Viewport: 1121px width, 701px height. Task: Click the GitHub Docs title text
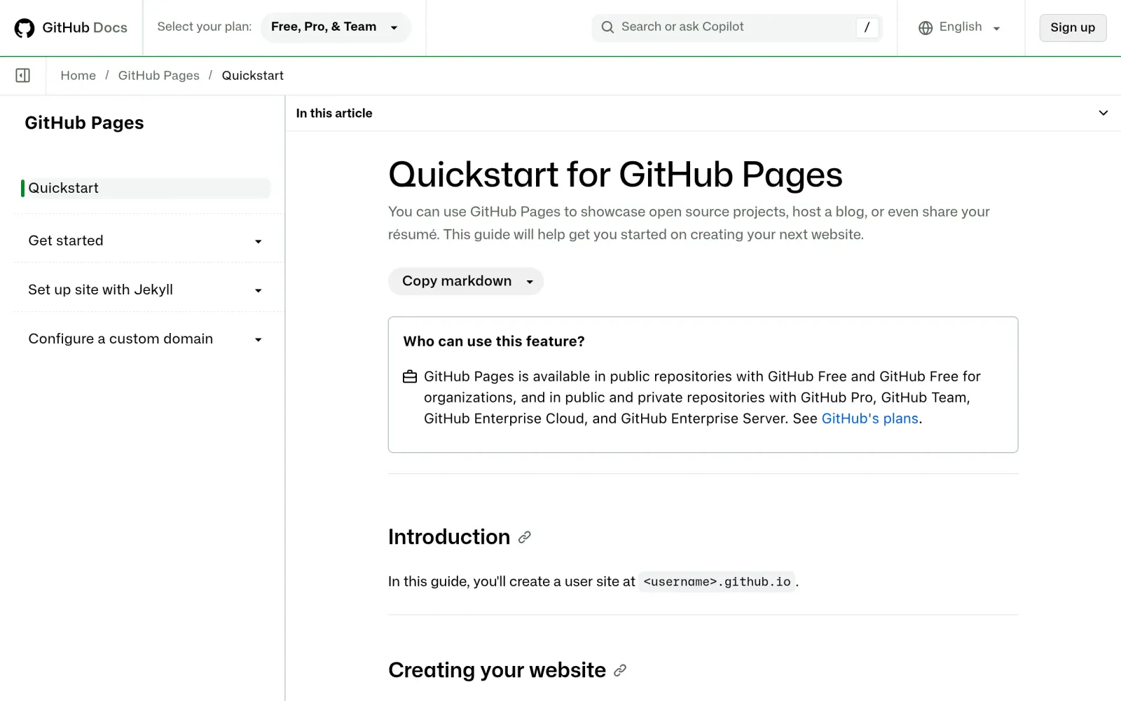point(85,28)
